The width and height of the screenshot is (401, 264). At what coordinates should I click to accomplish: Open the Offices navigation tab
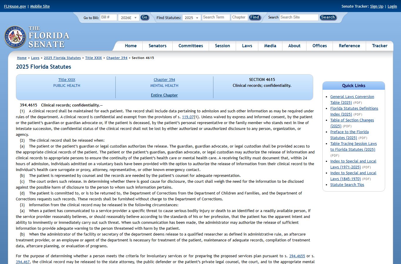tap(319, 46)
